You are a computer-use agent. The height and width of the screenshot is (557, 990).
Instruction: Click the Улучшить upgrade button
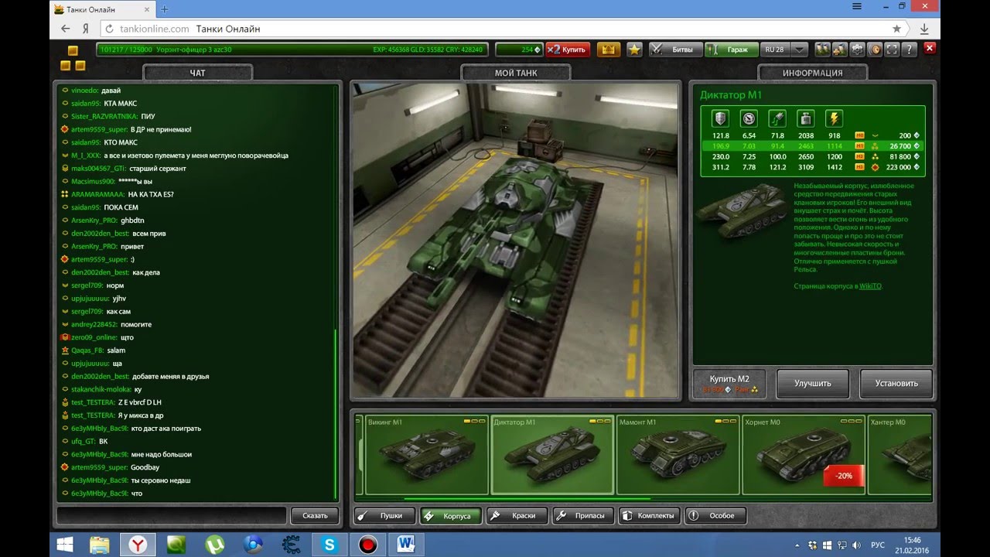[812, 384]
